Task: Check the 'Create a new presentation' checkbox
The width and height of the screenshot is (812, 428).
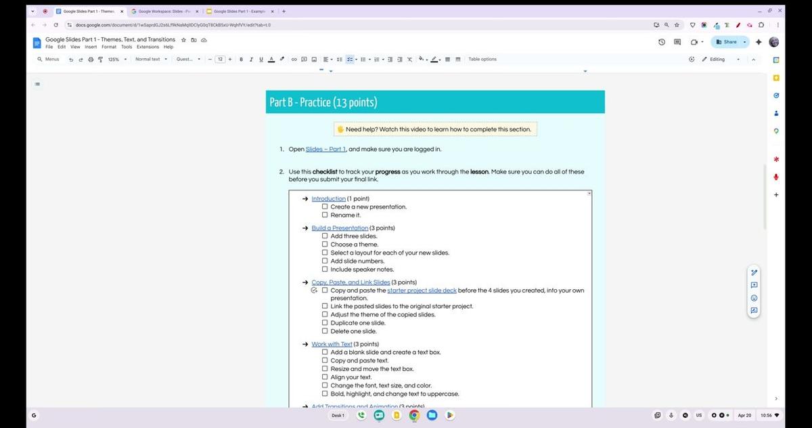Action: pyautogui.click(x=325, y=207)
